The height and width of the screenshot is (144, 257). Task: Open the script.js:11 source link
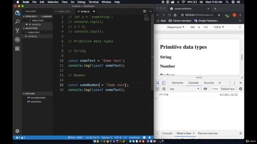(228, 94)
